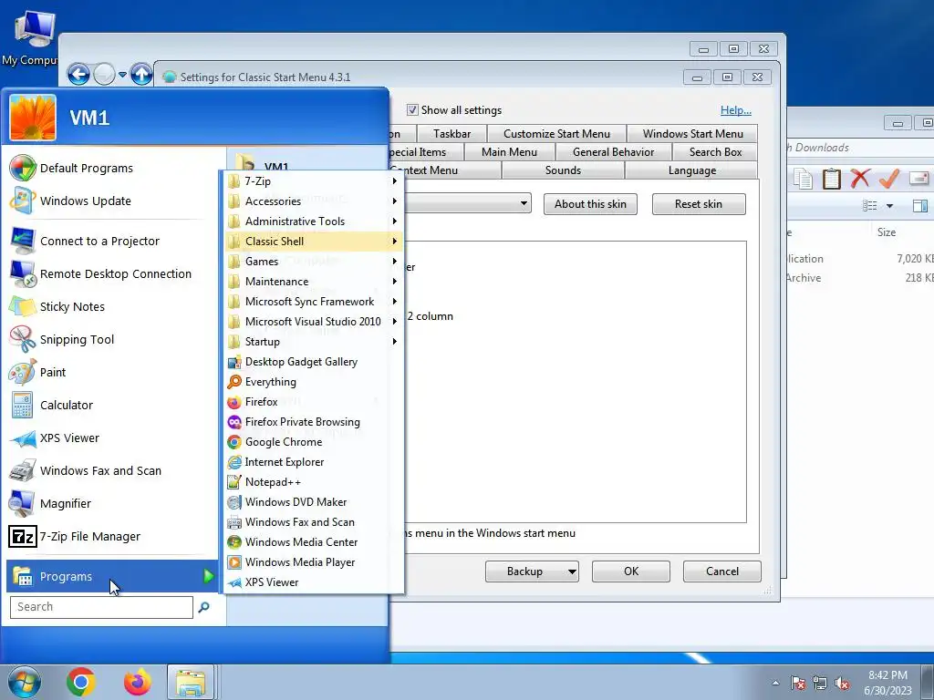Click the About this skin button
The width and height of the screenshot is (934, 700).
pos(590,204)
